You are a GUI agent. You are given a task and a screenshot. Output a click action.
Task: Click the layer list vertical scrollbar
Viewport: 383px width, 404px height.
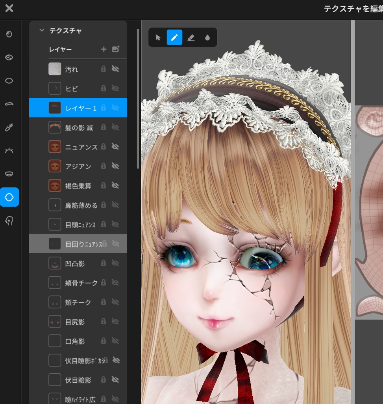pyautogui.click(x=138, y=99)
